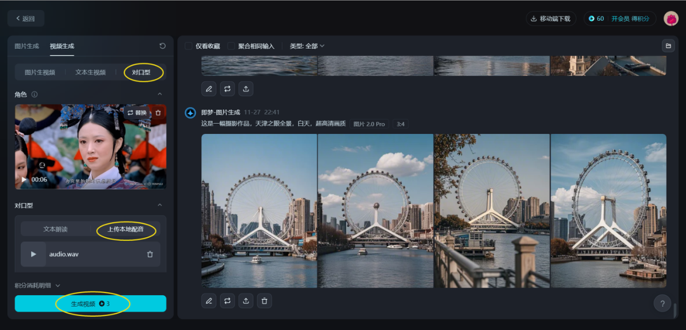The height and width of the screenshot is (330, 686).
Task: Open the folder icon at top right
Action: (x=668, y=46)
